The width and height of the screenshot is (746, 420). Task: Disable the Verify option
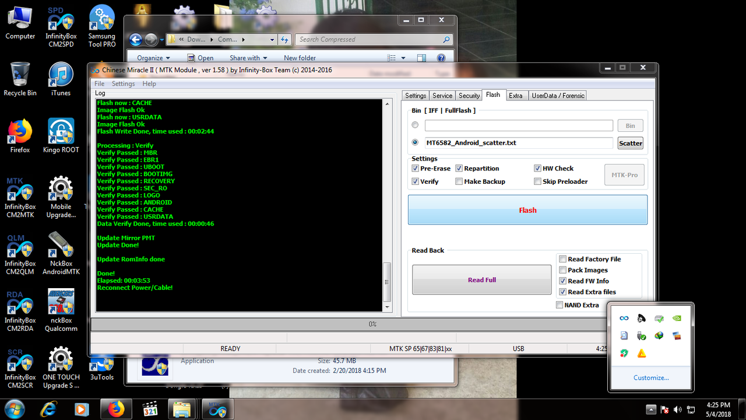point(416,181)
